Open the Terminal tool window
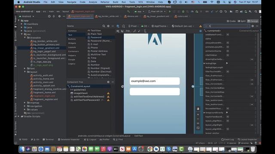 (48, 139)
